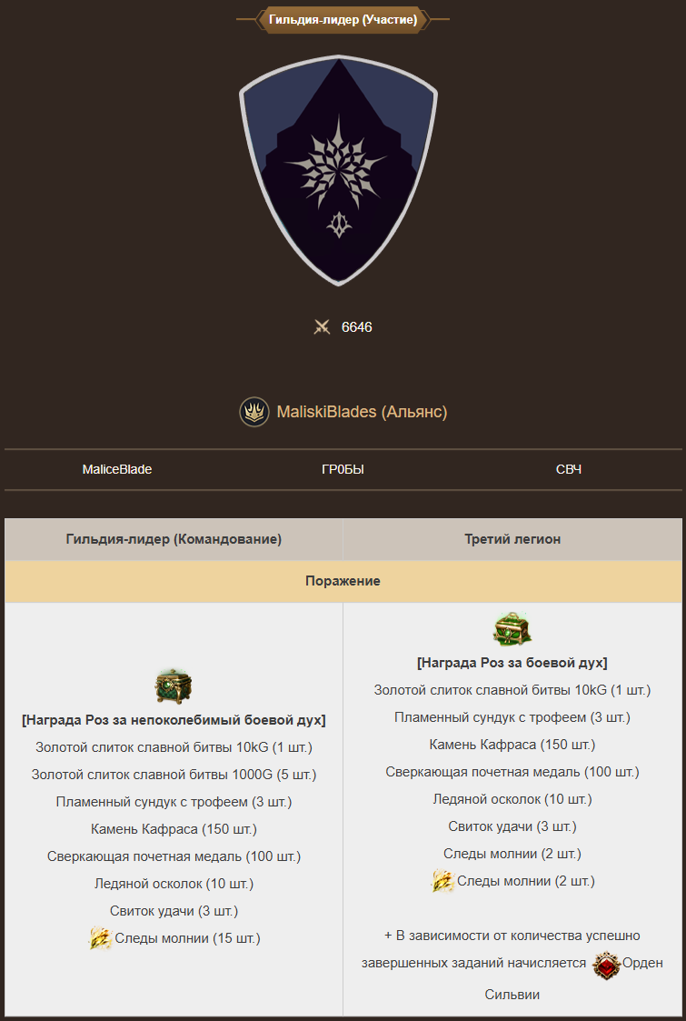Click the MaliceBlade guild name
Image resolution: width=686 pixels, height=1021 pixels.
[117, 469]
